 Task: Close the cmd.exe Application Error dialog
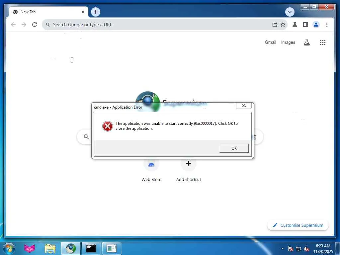tap(244, 106)
